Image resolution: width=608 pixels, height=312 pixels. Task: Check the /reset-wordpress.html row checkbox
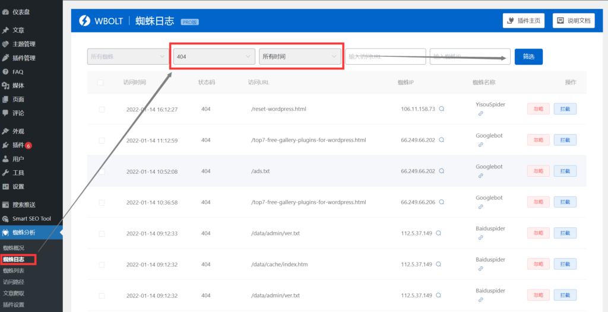point(102,109)
